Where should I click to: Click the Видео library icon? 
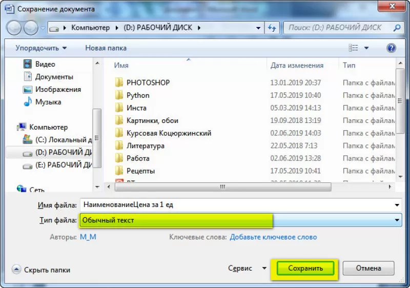click(28, 64)
